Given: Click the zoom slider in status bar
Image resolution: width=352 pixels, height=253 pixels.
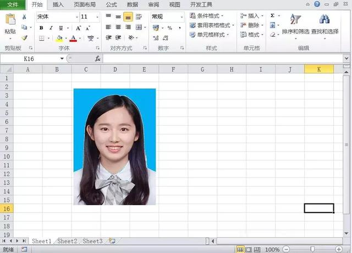Looking at the screenshot, I should coord(312,249).
